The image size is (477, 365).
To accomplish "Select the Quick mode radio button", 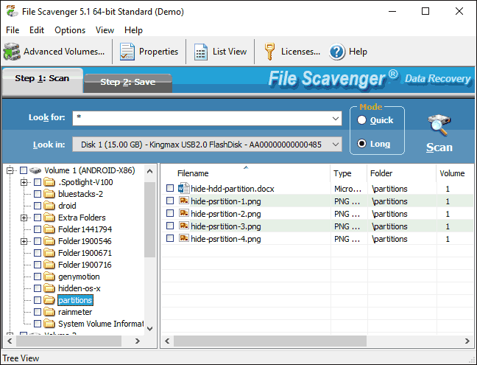I will 361,120.
